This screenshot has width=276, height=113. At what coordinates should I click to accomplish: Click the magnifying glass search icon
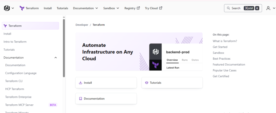click(x=229, y=8)
